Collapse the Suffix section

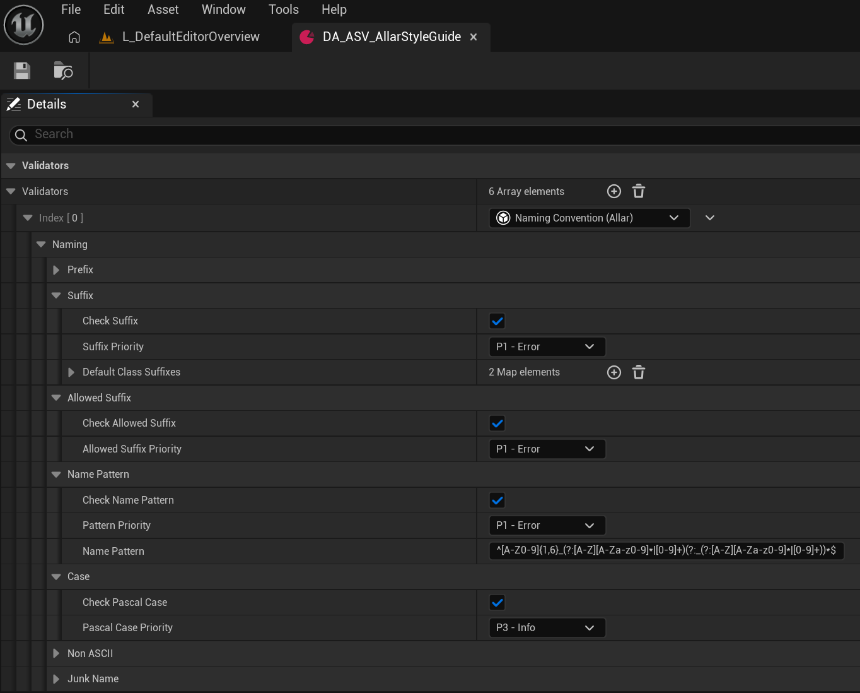click(x=56, y=295)
